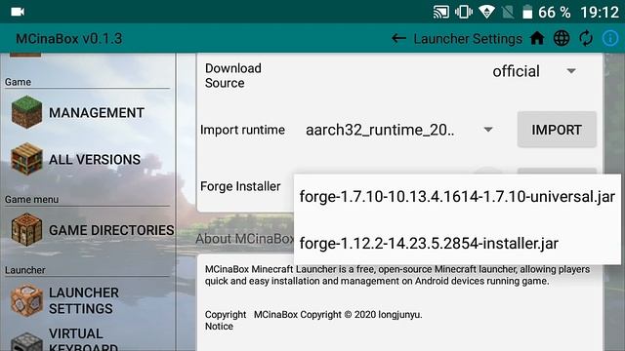
Task: Open the official download source selector
Action: pyautogui.click(x=534, y=71)
